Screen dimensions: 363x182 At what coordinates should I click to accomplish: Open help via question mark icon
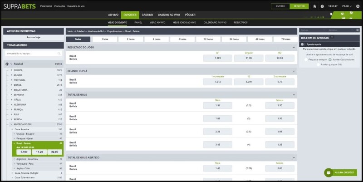click(x=322, y=6)
